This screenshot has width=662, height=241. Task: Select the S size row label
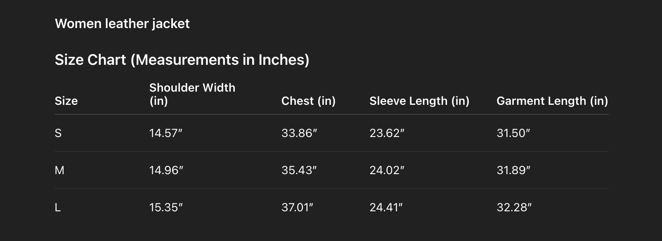[58, 133]
